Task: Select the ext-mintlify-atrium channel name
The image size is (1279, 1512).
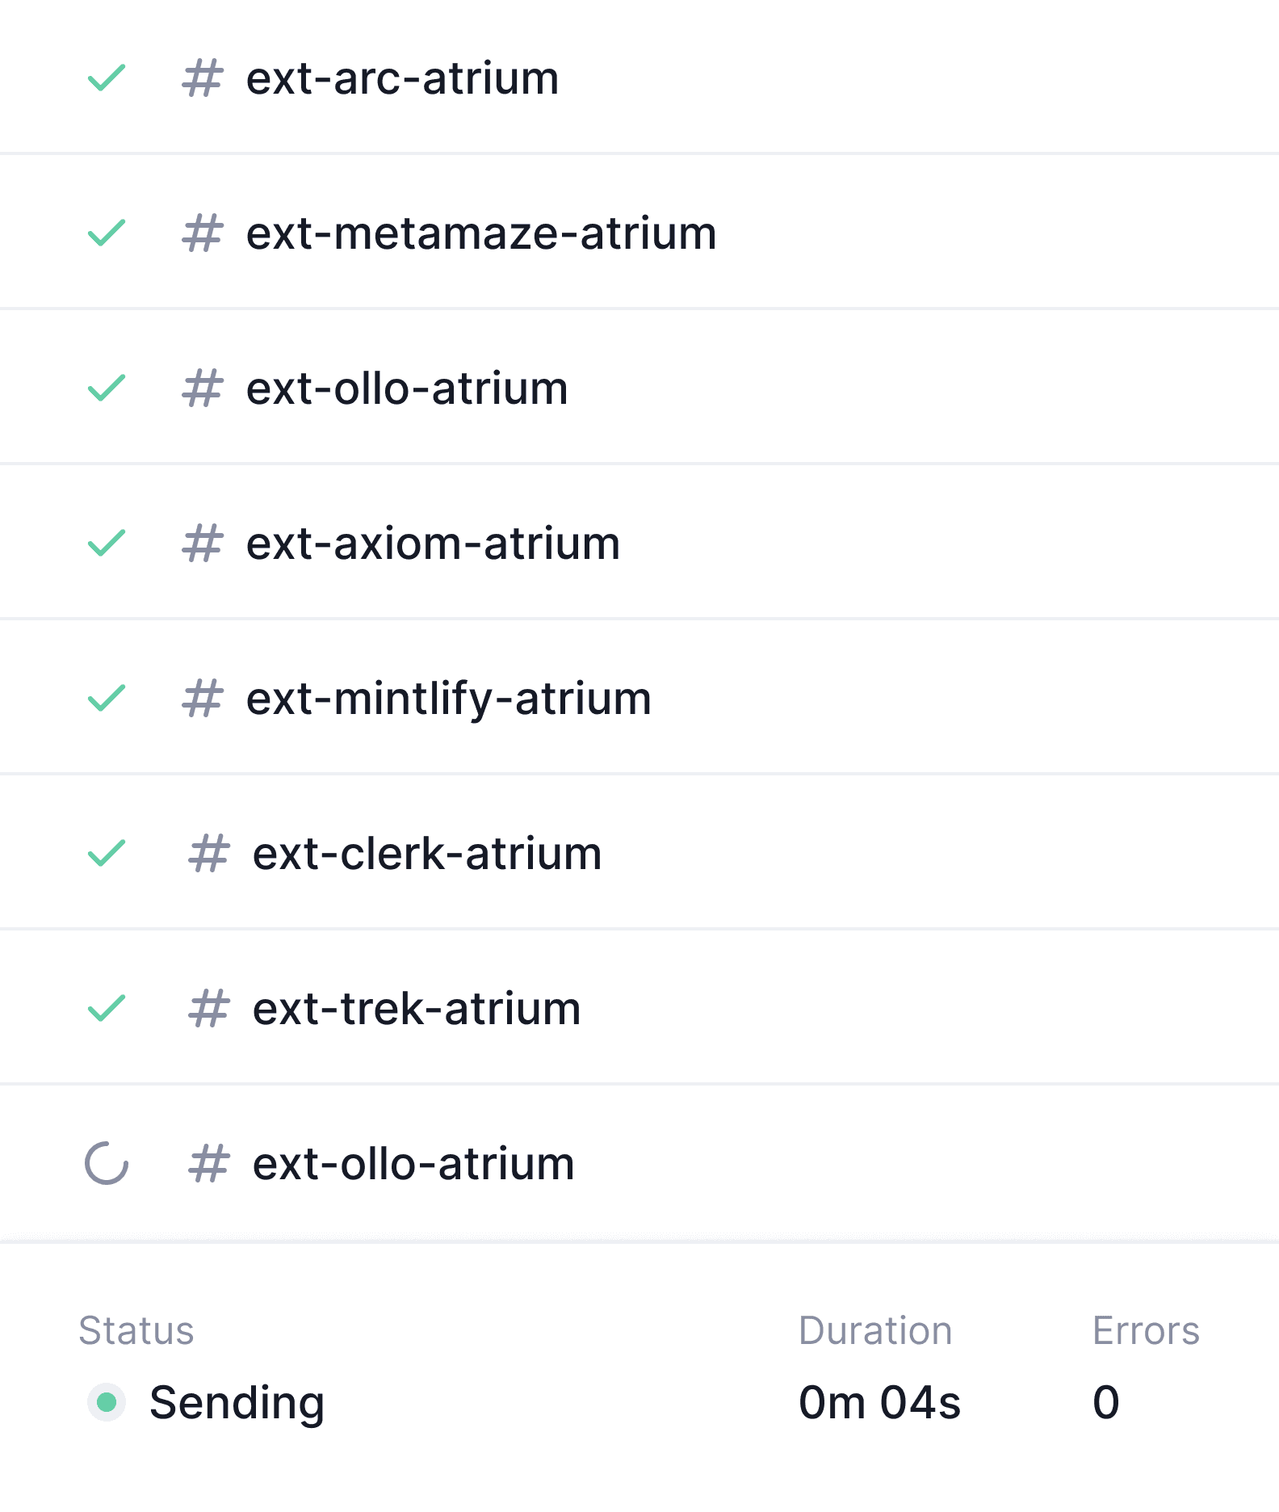Action: pos(449,699)
